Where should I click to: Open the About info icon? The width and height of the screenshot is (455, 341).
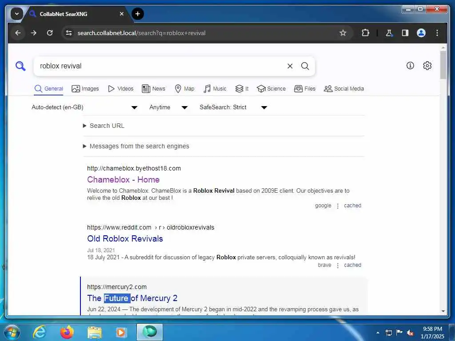click(x=410, y=66)
